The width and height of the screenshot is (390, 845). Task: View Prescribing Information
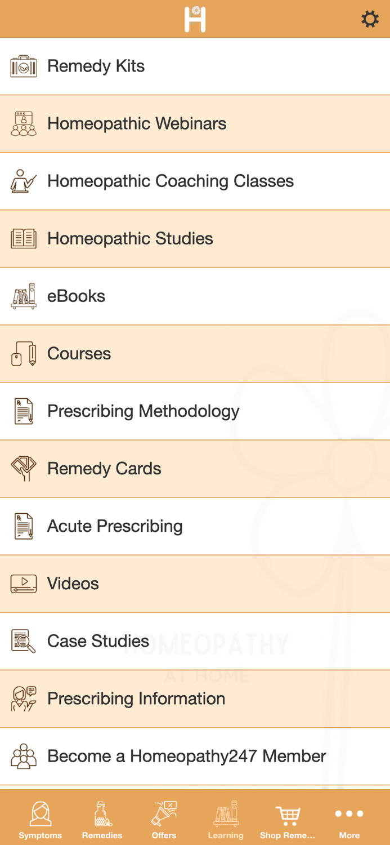(136, 699)
